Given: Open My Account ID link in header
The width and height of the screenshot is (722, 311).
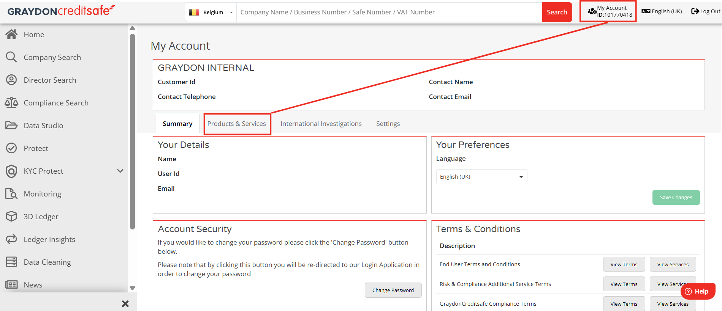Looking at the screenshot, I should pyautogui.click(x=610, y=11).
